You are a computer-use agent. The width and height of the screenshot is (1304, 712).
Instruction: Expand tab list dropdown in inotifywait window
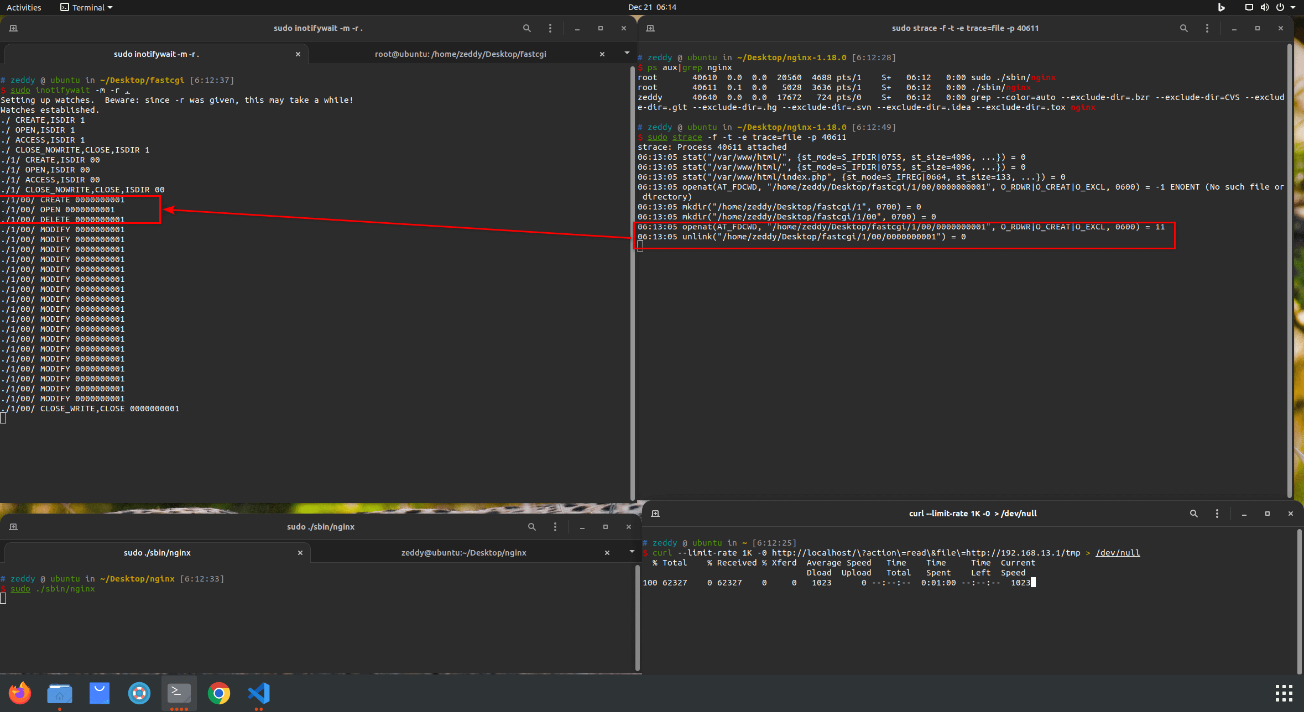(x=627, y=53)
